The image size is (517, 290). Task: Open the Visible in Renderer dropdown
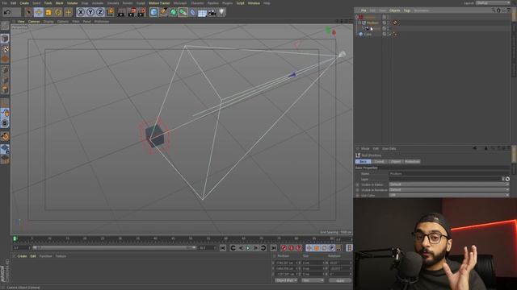tap(449, 190)
